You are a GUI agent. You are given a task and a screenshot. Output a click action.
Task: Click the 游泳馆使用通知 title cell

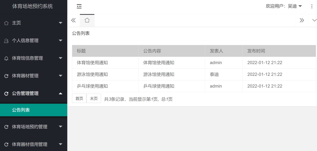coord(105,74)
